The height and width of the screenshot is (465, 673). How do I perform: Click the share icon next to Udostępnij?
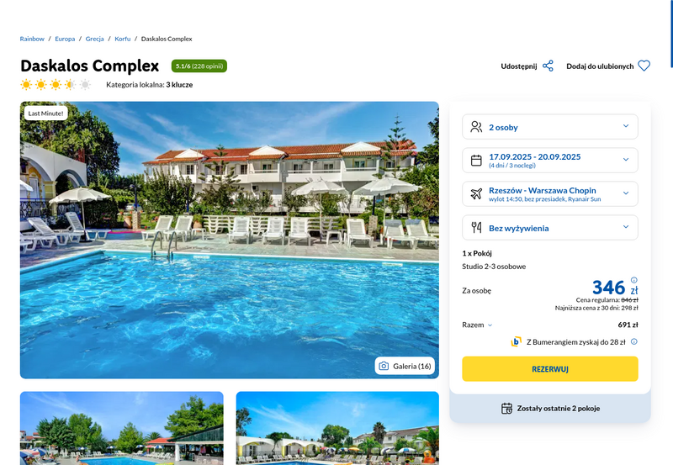pyautogui.click(x=548, y=66)
